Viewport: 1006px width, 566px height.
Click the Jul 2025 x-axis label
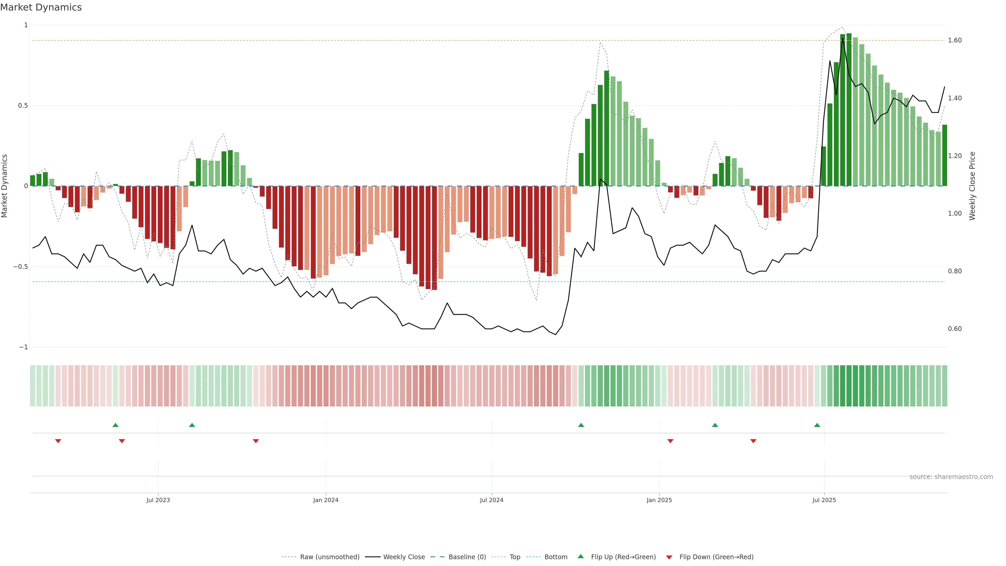click(x=824, y=500)
